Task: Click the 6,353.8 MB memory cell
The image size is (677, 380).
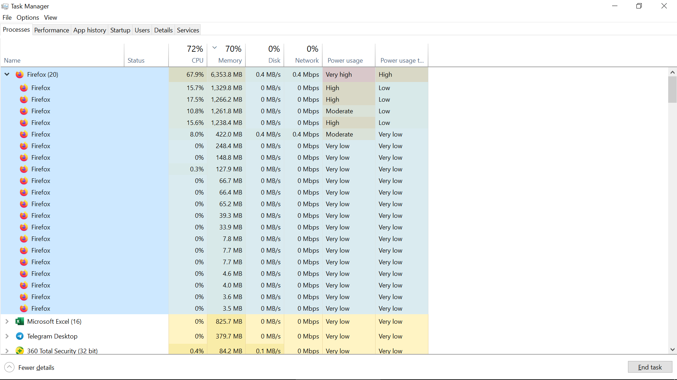Action: tap(226, 75)
